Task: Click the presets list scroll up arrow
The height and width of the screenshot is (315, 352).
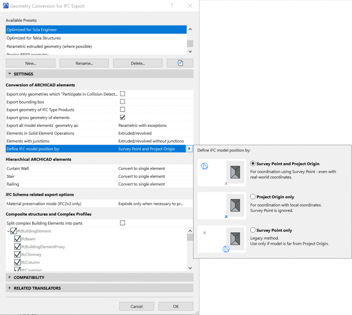Action: pos(190,29)
